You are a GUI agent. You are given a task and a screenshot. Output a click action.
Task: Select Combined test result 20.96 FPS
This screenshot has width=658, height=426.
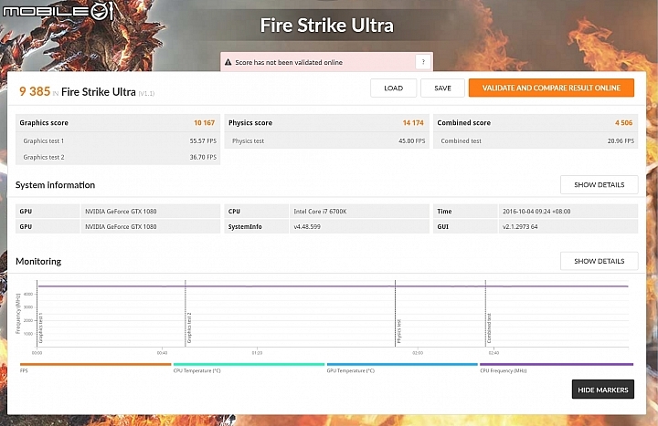click(x=621, y=141)
